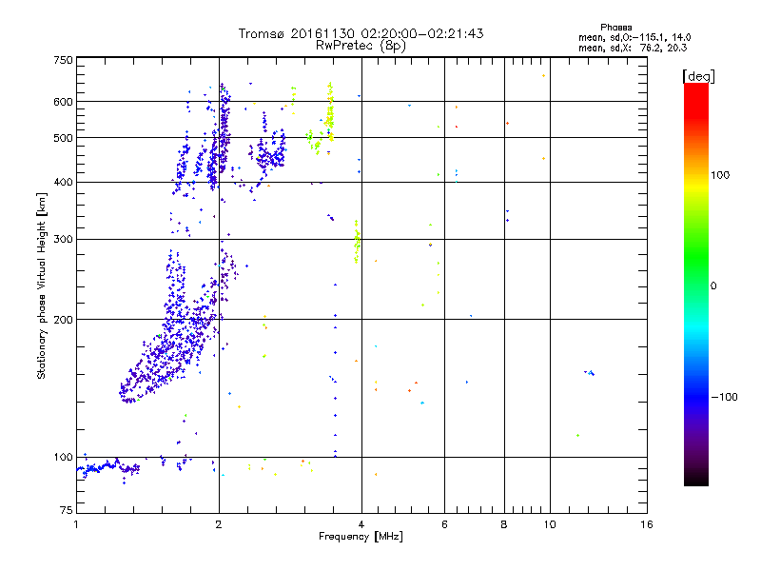Click the y-axis tick label '400'
This screenshot has height=571, width=761.
pyautogui.click(x=63, y=182)
